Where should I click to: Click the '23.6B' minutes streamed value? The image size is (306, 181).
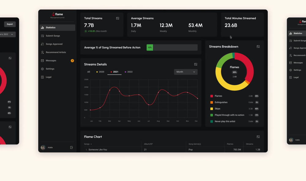[231, 25]
